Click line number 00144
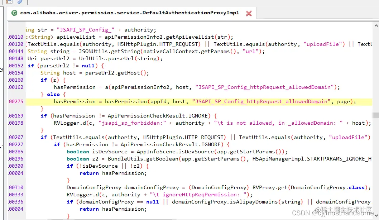Image resolution: width=379 pixels, height=220 pixels. (16, 51)
